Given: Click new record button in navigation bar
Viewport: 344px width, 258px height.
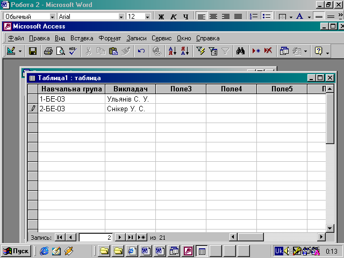Looking at the screenshot, I should pos(142,238).
